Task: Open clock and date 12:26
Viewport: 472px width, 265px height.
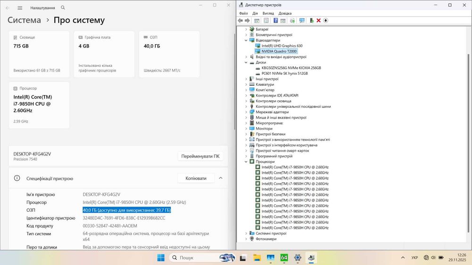Action: (457, 257)
